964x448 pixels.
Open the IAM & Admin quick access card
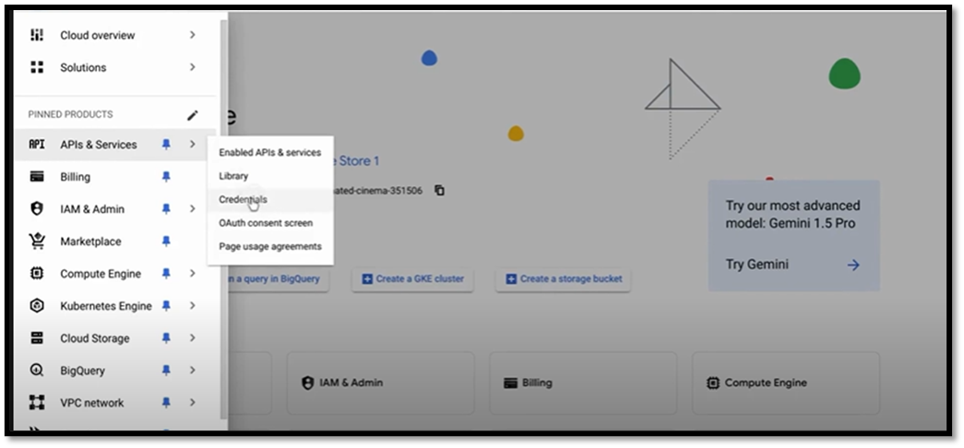pyautogui.click(x=381, y=383)
